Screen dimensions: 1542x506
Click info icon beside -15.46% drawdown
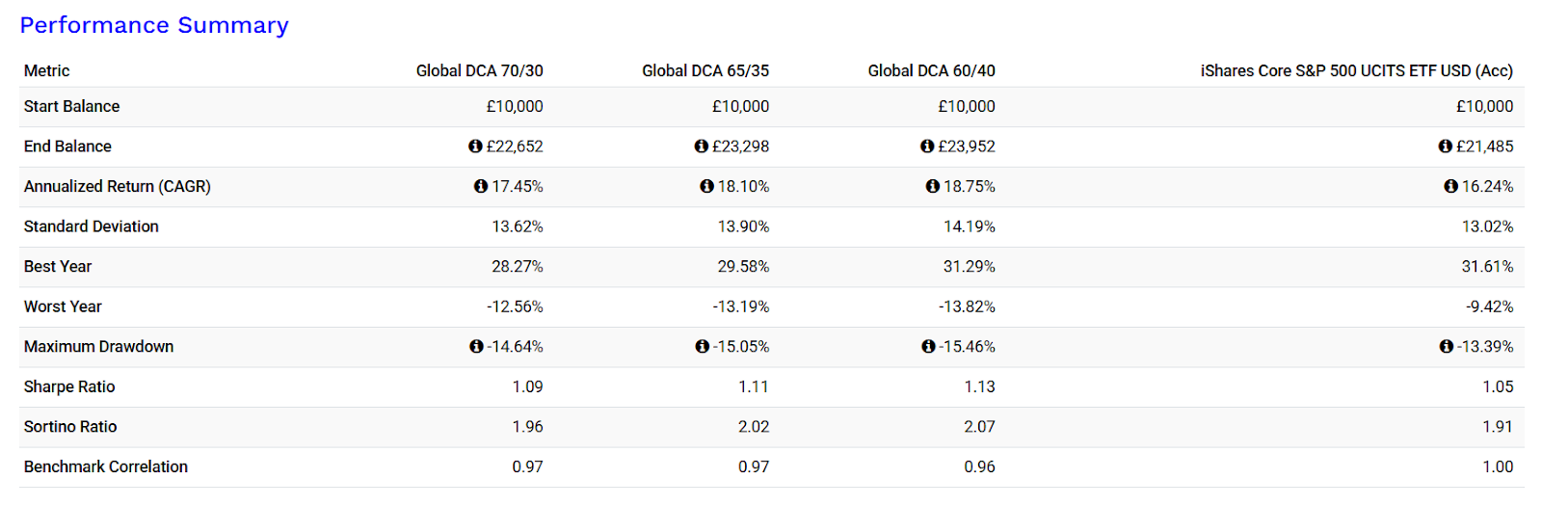tap(928, 346)
